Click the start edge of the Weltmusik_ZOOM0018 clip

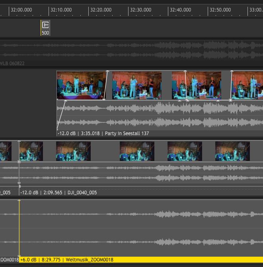[19, 228]
